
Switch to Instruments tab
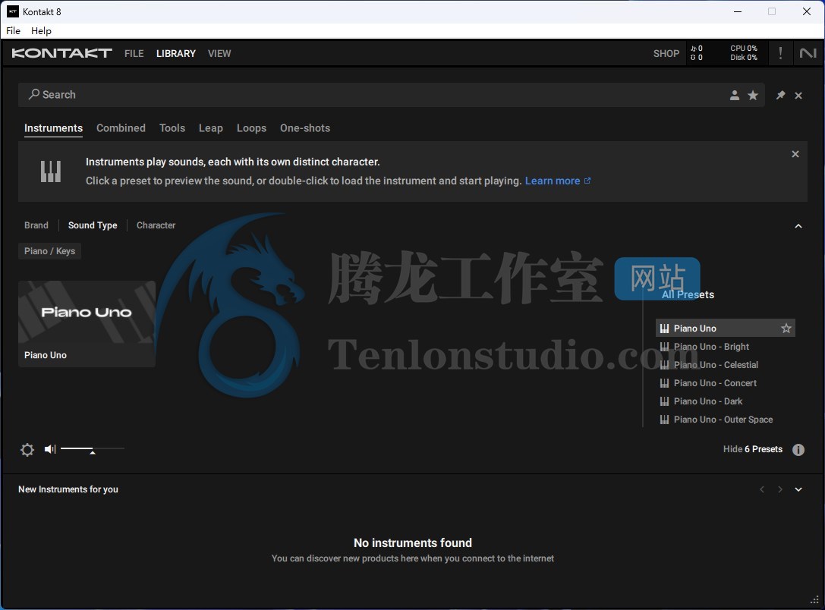(53, 128)
